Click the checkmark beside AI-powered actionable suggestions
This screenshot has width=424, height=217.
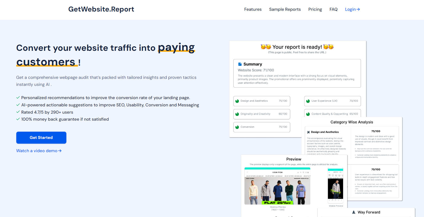[18, 105]
